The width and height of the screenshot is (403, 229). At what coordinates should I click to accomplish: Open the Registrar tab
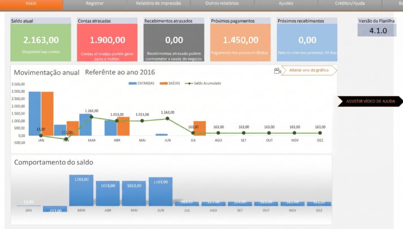point(94,5)
